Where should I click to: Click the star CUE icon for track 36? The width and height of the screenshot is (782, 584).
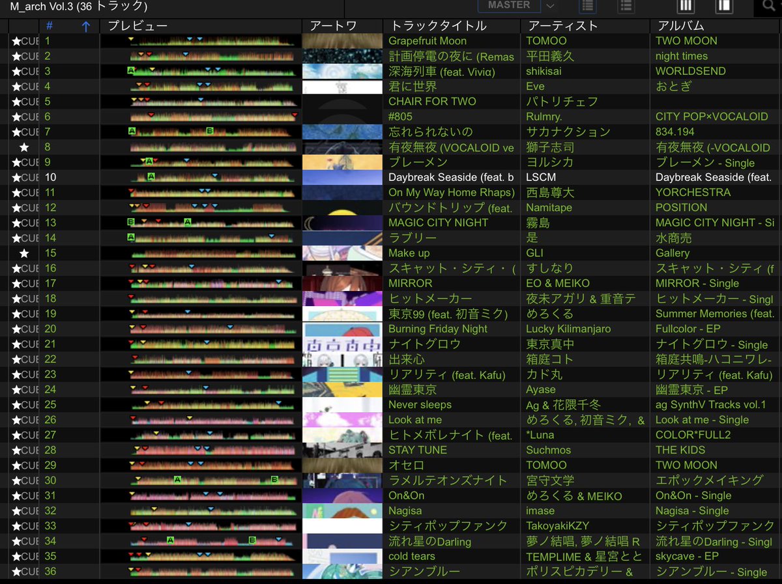click(25, 572)
